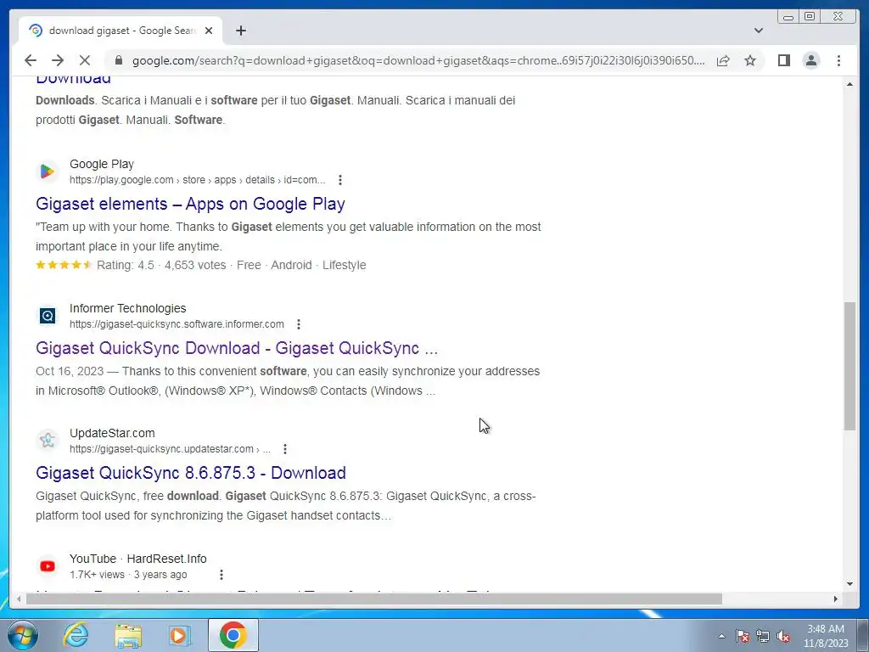Click the UpdateStar.com star favicon

[x=48, y=441]
